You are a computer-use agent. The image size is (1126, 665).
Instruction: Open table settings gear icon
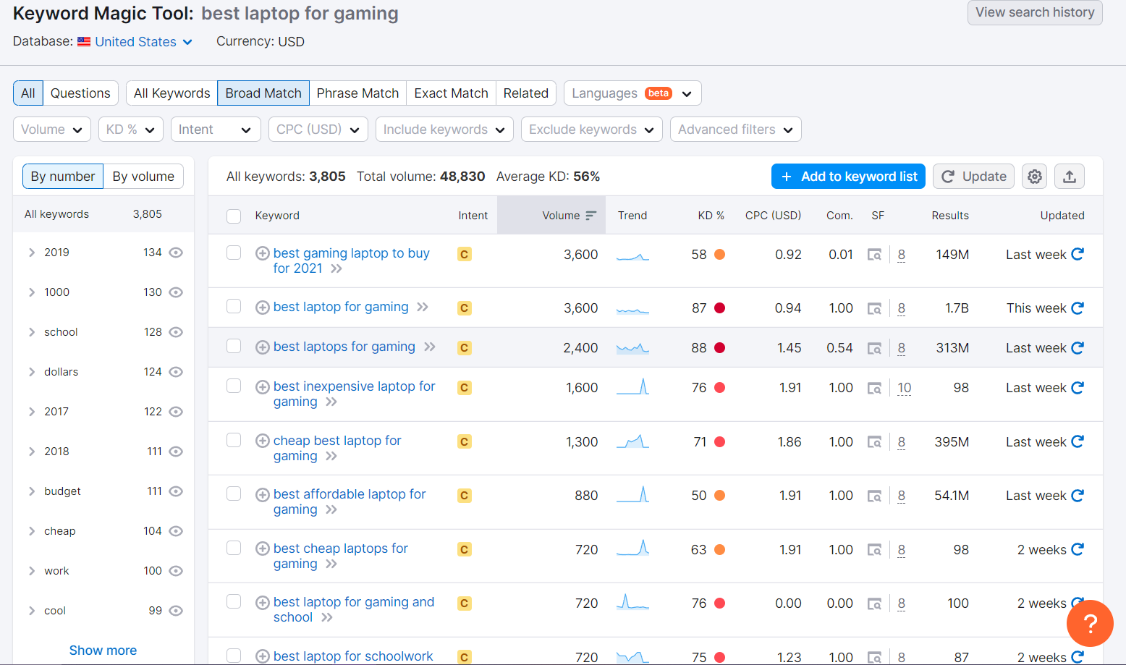tap(1035, 177)
